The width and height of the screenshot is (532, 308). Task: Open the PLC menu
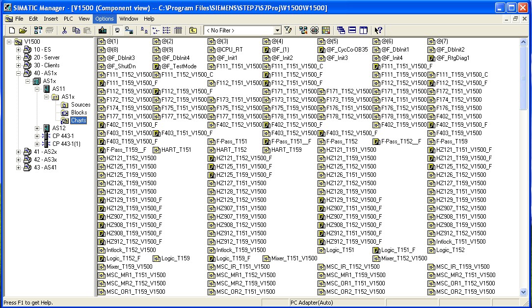pyautogui.click(x=68, y=19)
